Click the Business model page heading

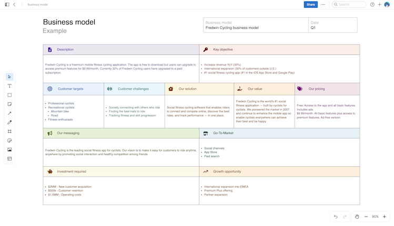tap(69, 22)
